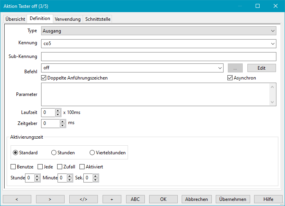The image size is (285, 206).
Task: Increase the Laufzeit value with up arrow
Action: tap(58, 110)
